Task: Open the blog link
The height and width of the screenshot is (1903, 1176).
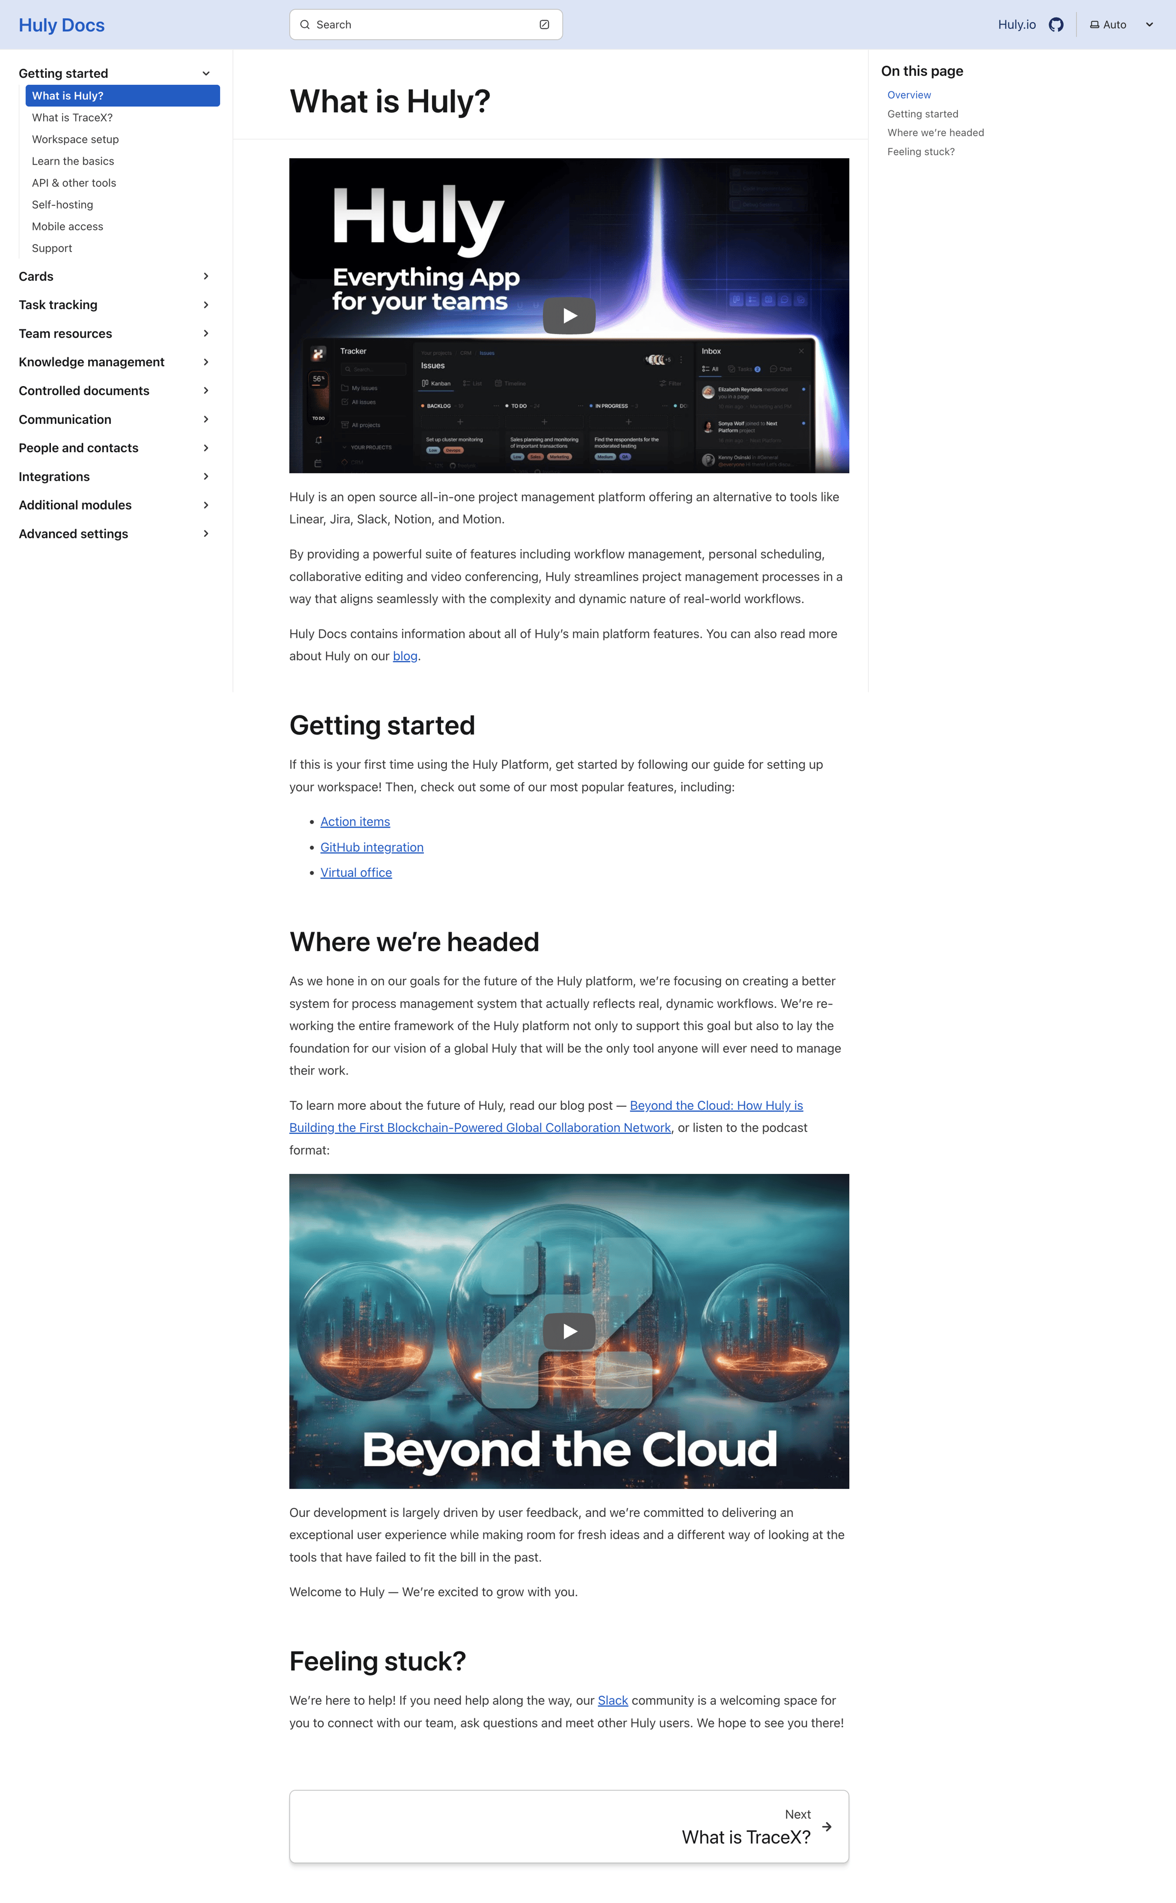Action: click(405, 656)
